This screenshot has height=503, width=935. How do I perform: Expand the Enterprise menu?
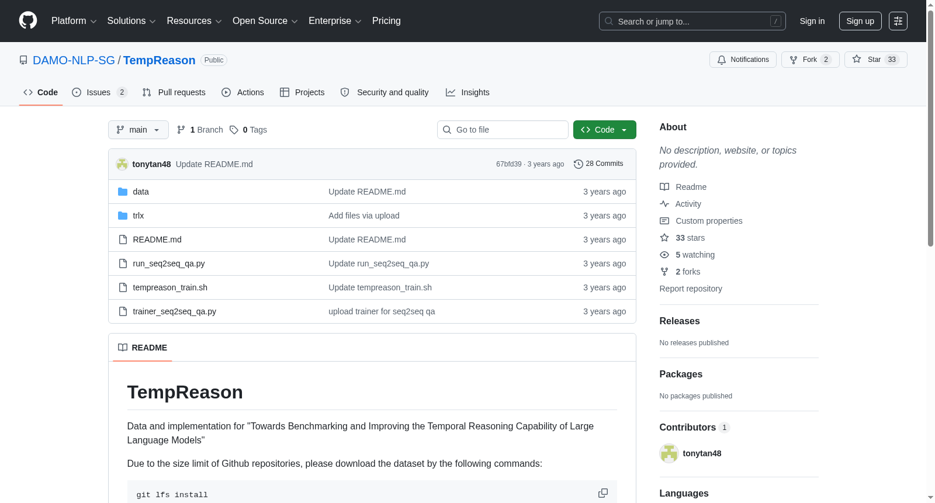pos(335,21)
